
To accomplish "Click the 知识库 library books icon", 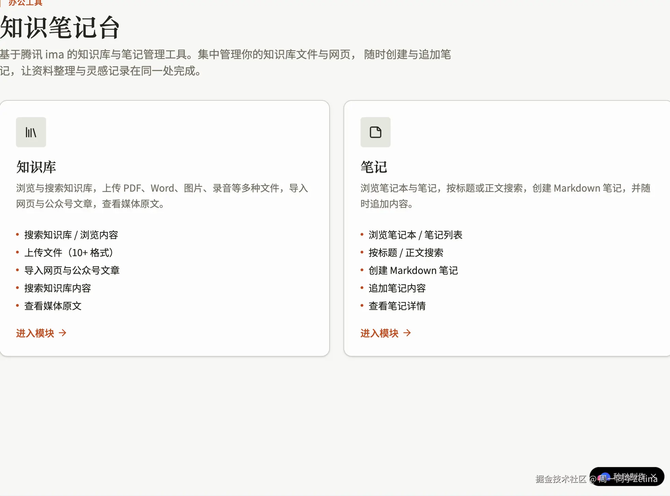I will (31, 132).
